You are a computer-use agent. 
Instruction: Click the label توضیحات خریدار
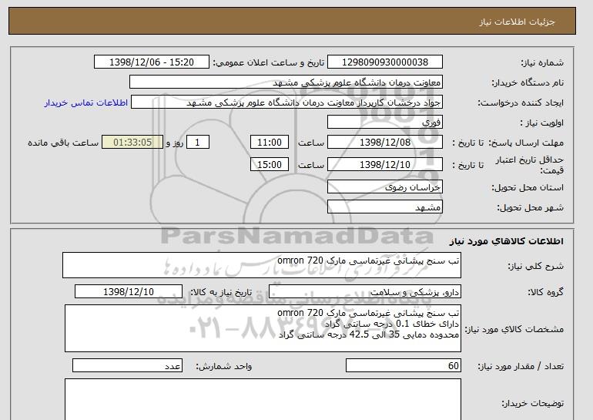click(x=532, y=404)
